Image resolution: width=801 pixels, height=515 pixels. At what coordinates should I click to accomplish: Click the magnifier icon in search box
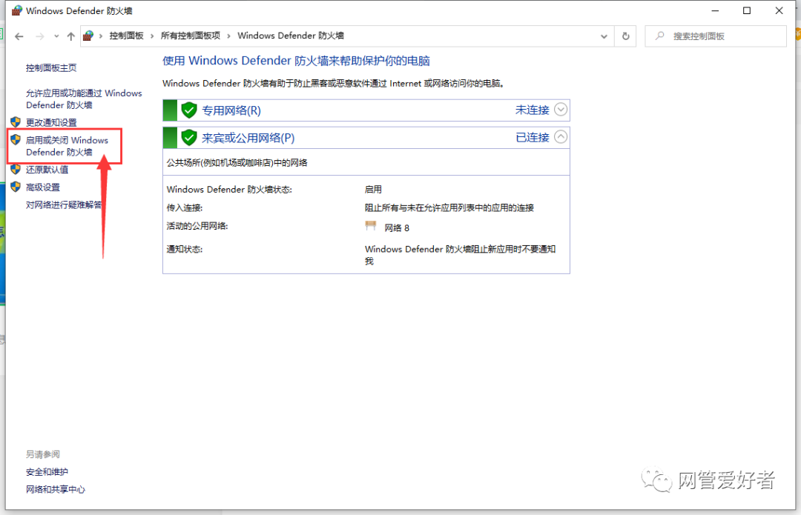[x=660, y=36]
